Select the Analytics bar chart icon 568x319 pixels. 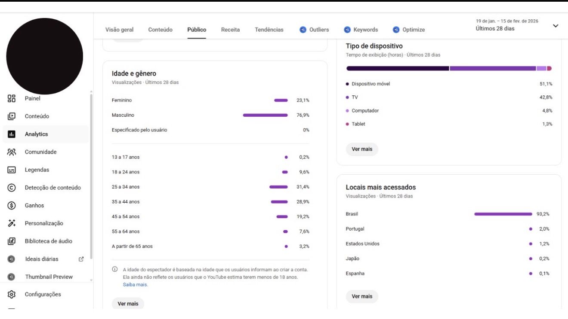(x=12, y=134)
